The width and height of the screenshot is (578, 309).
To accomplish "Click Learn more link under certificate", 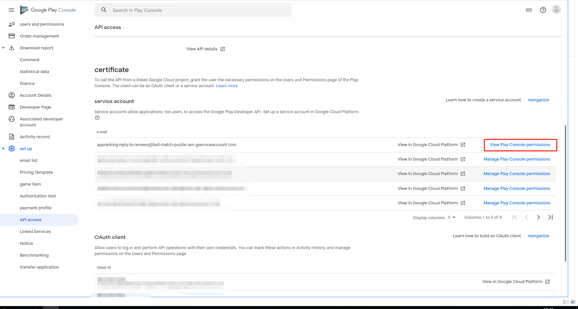I will click(227, 86).
